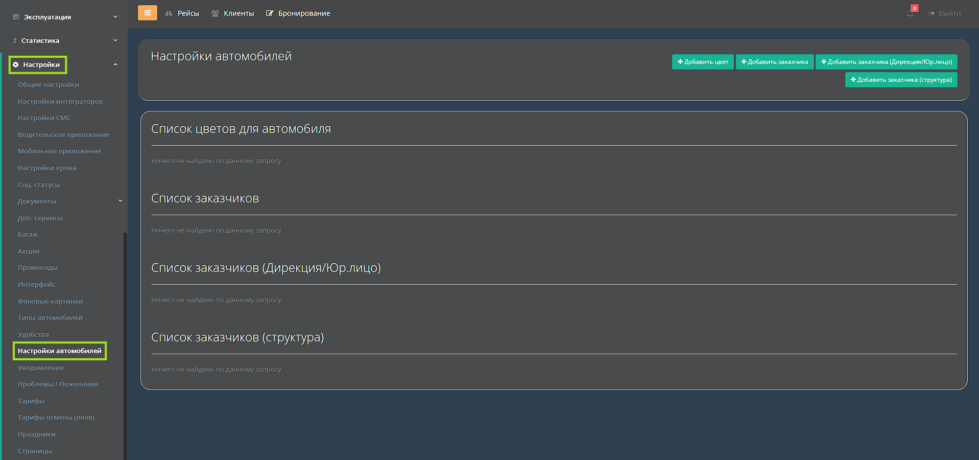The image size is (979, 460).
Task: Open Общие настройки menu item
Action: (49, 85)
